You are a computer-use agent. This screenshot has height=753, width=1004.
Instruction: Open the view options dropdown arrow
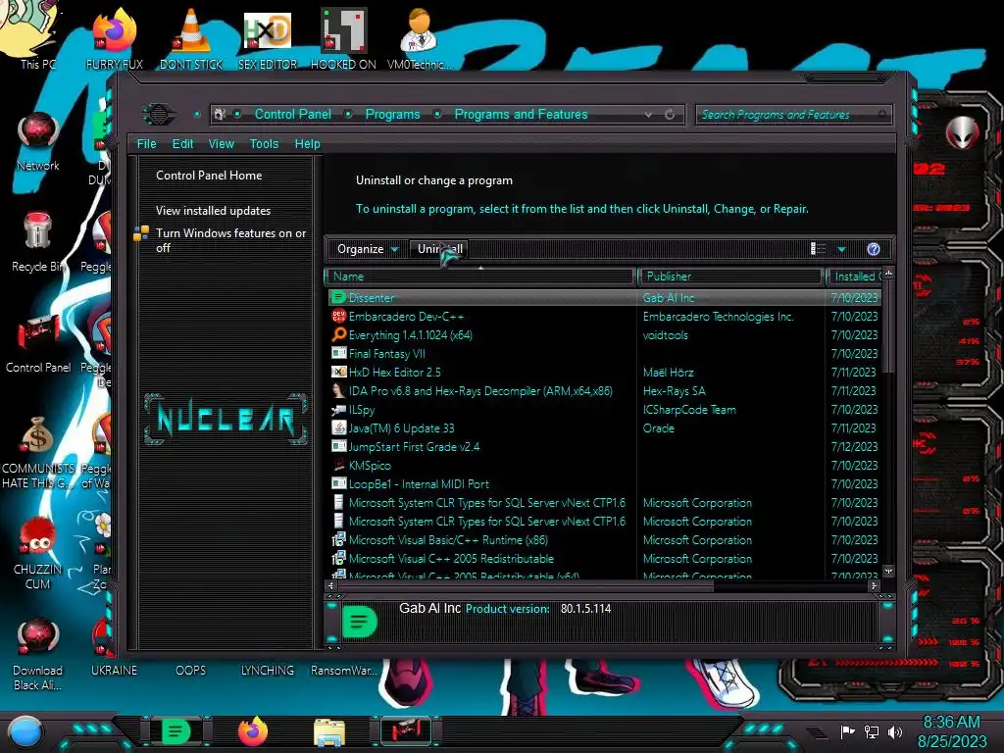click(842, 249)
